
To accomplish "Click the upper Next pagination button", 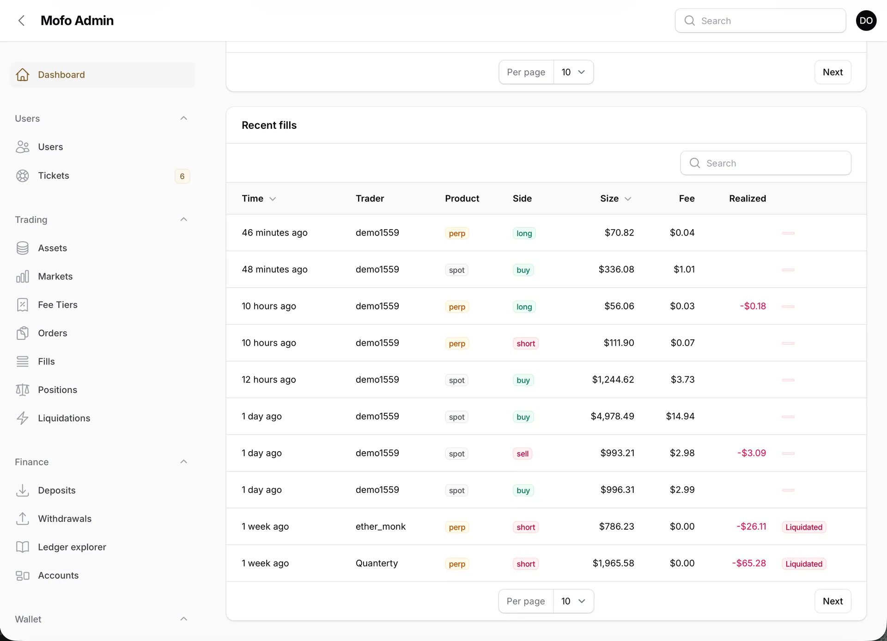I will 832,72.
